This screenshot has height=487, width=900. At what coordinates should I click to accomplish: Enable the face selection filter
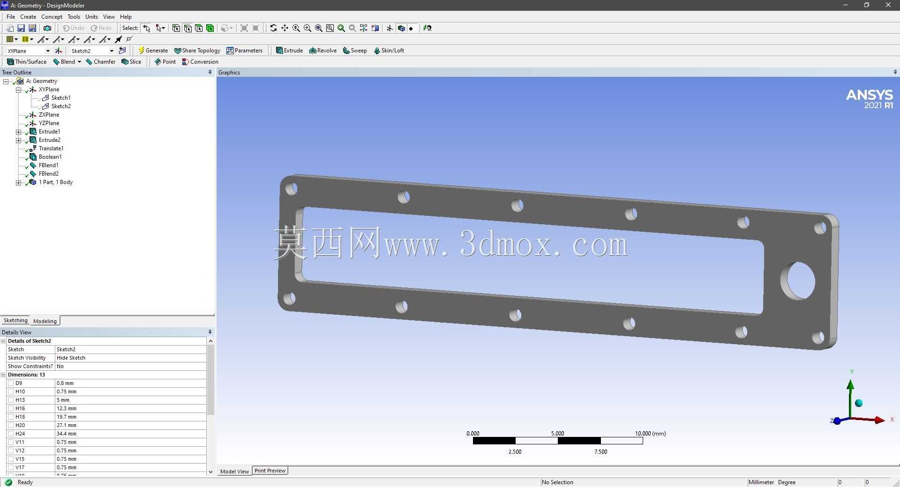click(199, 28)
